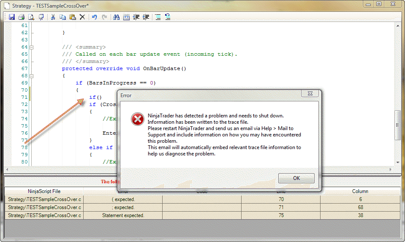The width and height of the screenshot is (405, 242).
Task: Click the red error icon in the dialog
Action: pos(137,119)
